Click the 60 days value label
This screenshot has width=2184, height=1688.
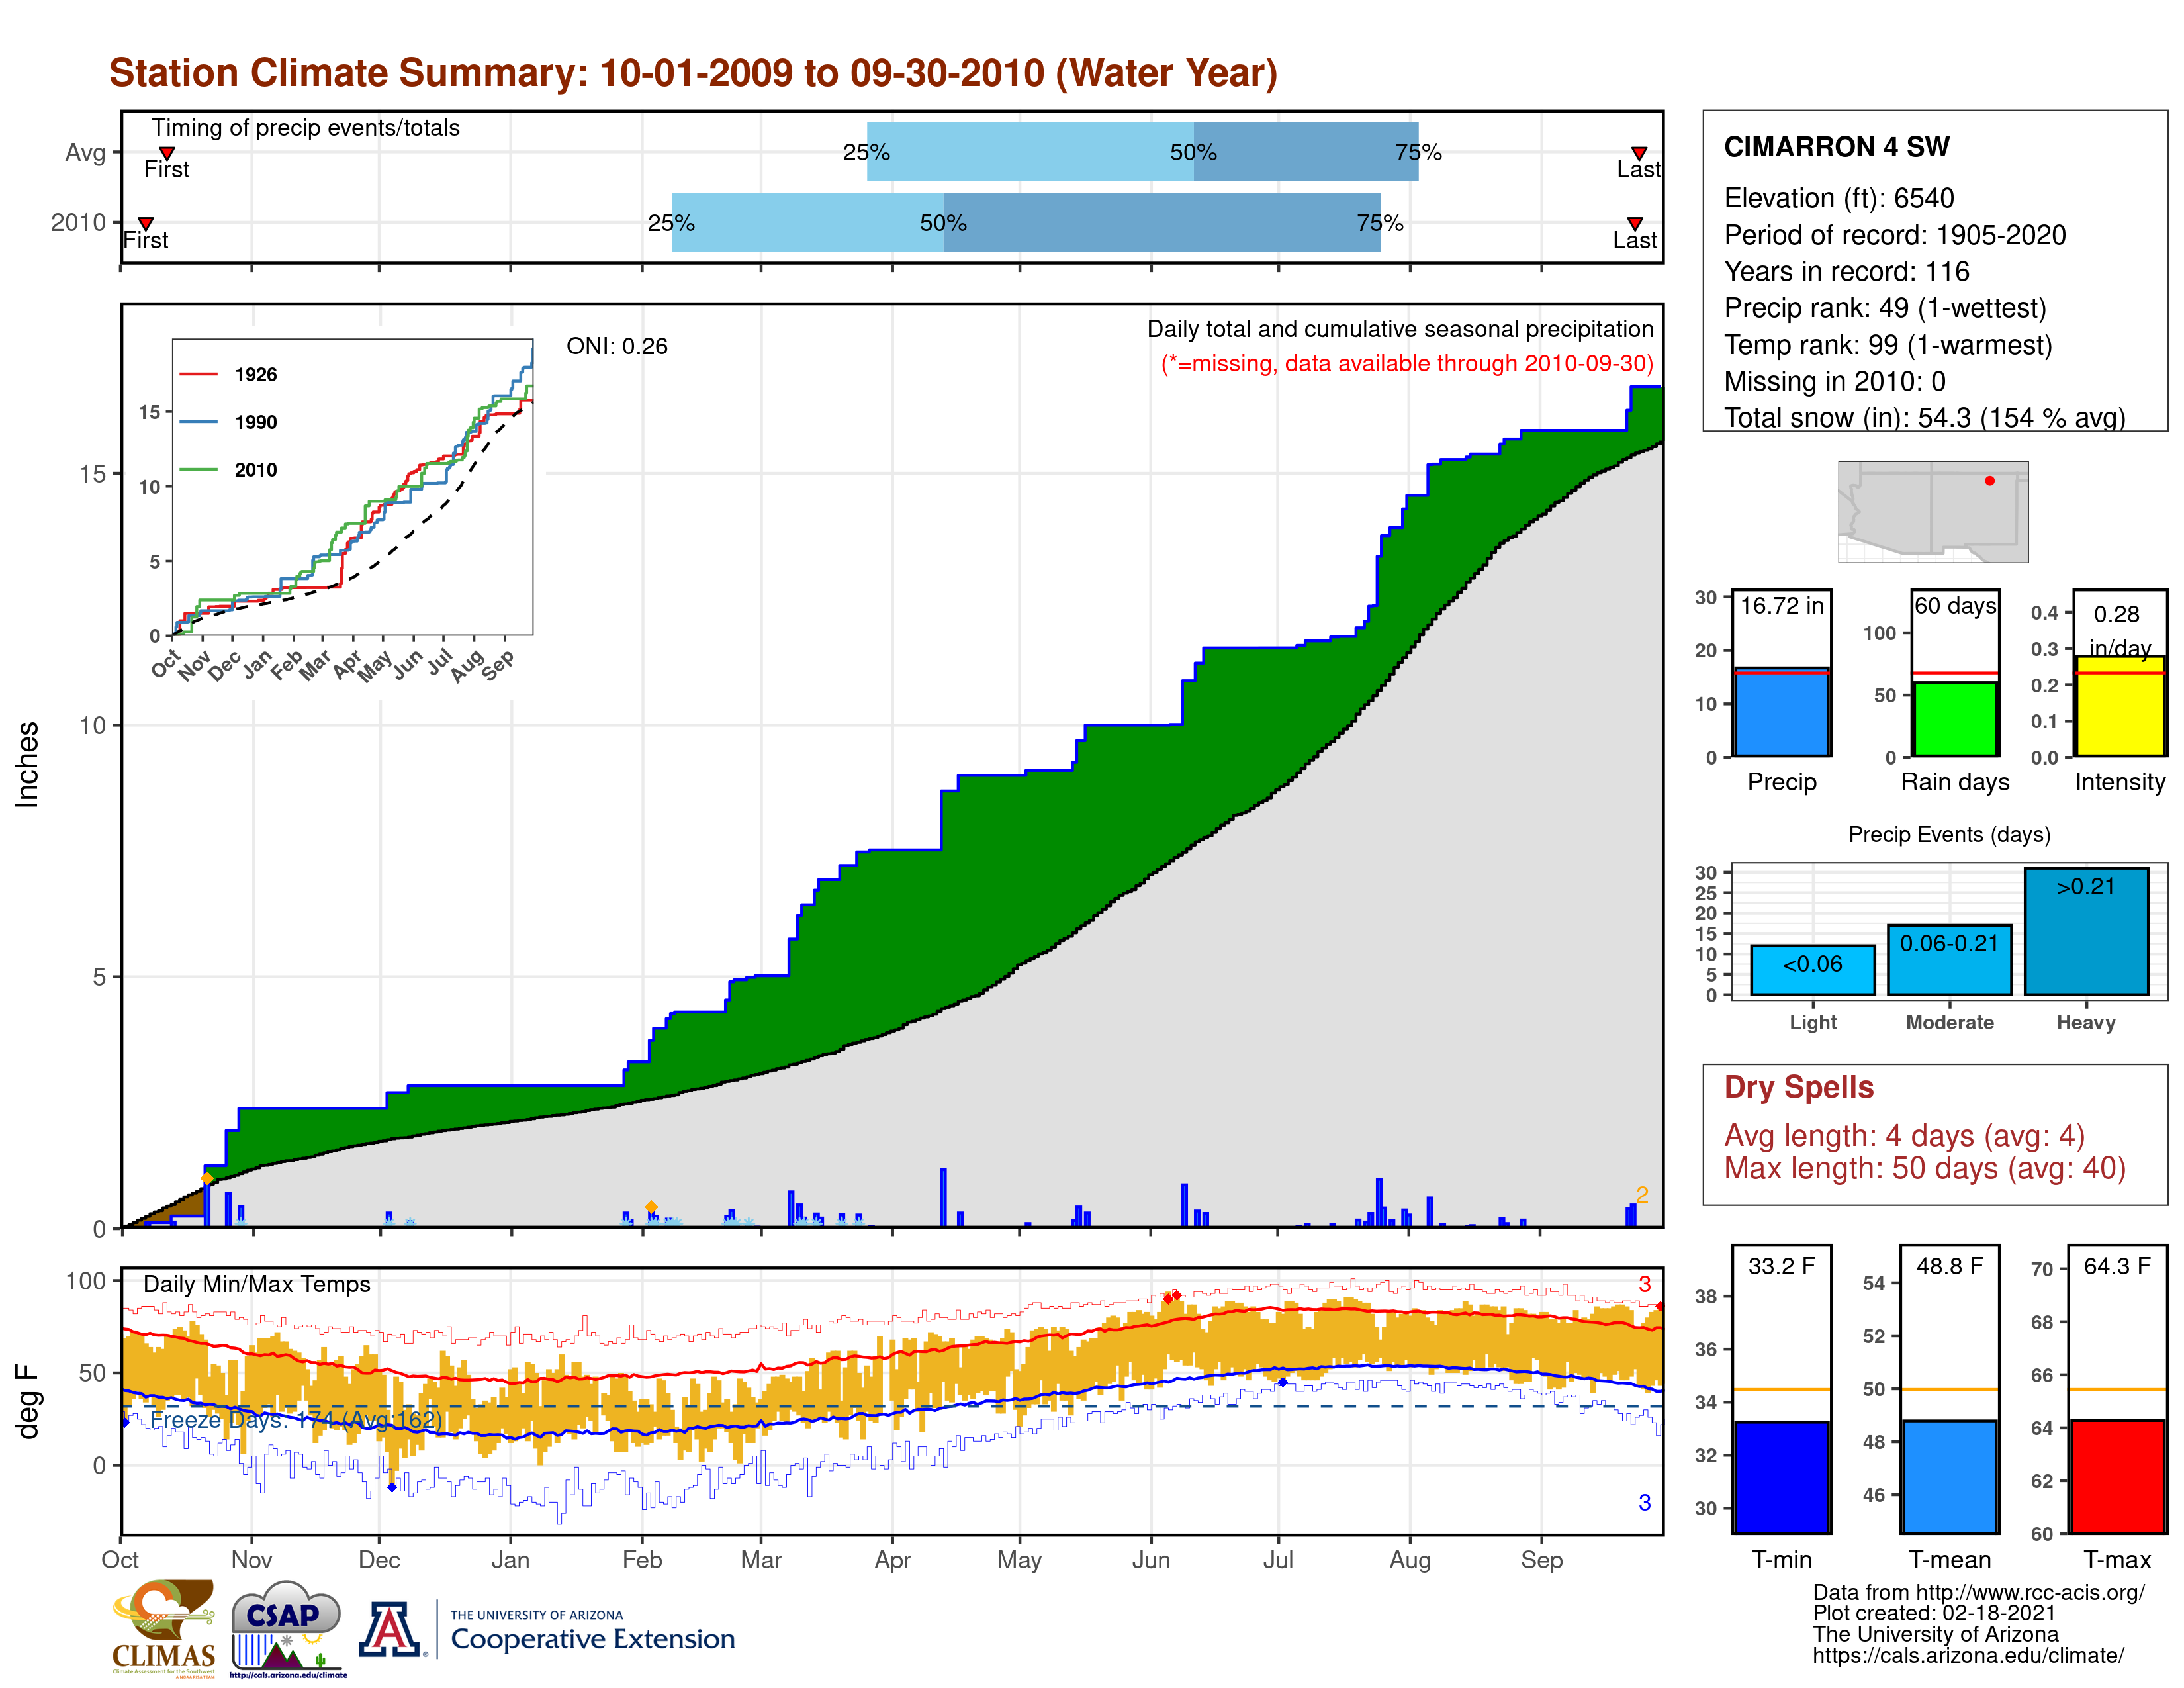coord(1955,606)
